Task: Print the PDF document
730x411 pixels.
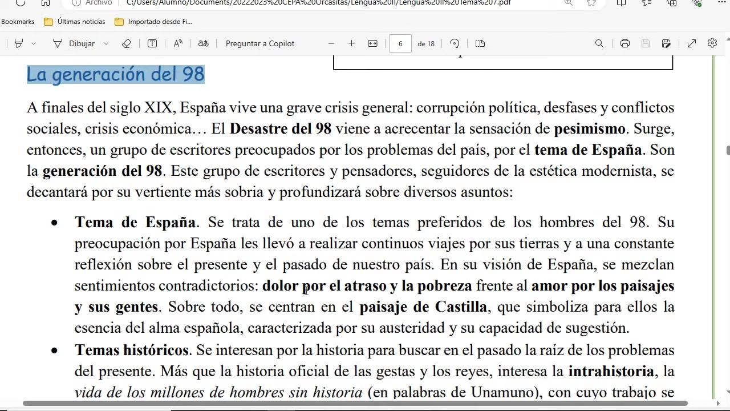Action: tap(625, 43)
